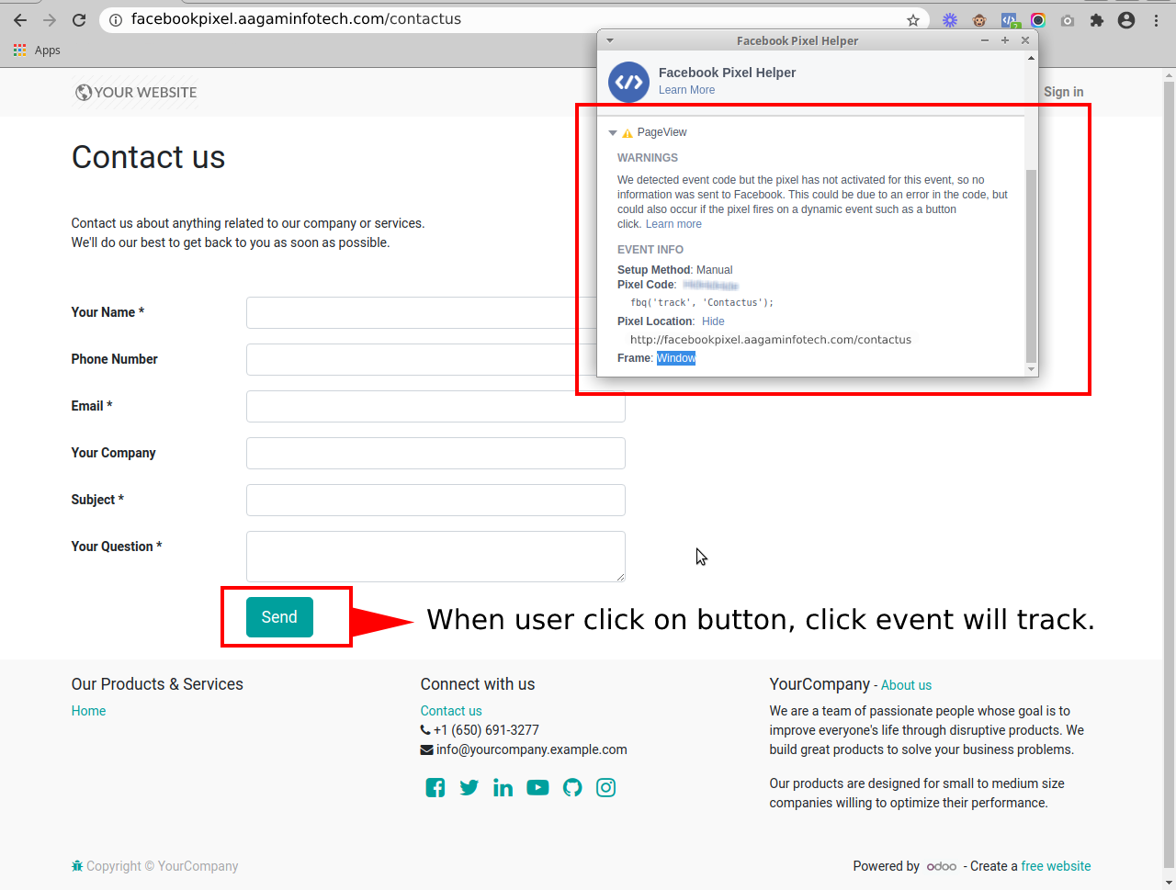
Task: View site information icon in address bar
Action: [x=116, y=19]
